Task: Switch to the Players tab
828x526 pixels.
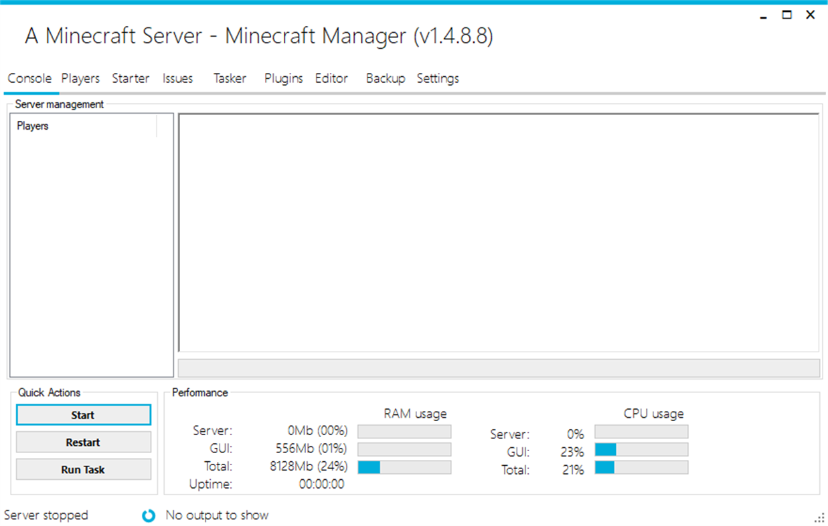Action: pos(80,78)
